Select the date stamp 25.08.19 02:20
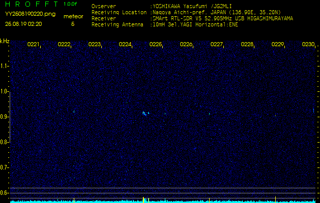Image resolution: width=320 pixels, height=203 pixels. pyautogui.click(x=23, y=24)
